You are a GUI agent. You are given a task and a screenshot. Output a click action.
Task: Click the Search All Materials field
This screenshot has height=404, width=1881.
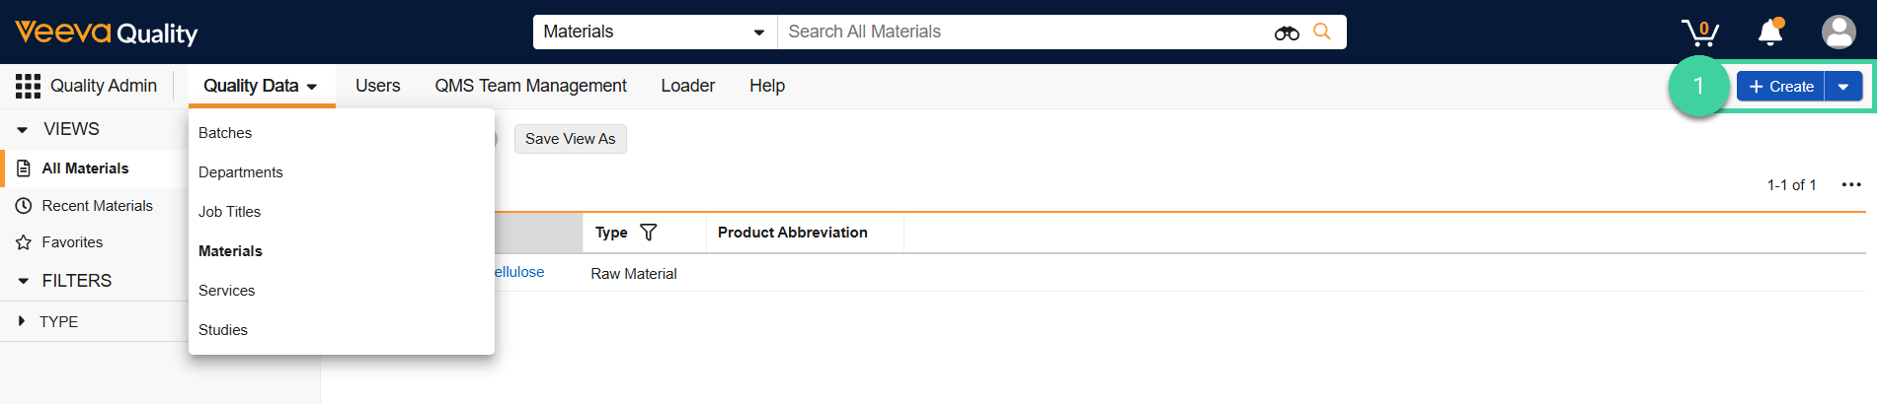click(x=1017, y=32)
